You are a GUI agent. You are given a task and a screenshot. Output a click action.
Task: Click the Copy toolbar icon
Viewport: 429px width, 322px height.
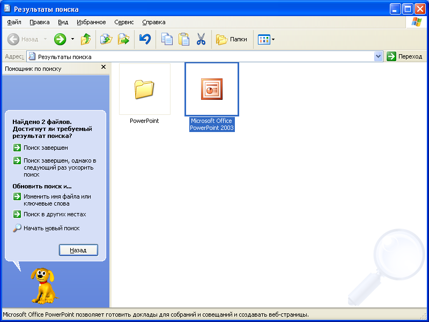(x=167, y=39)
